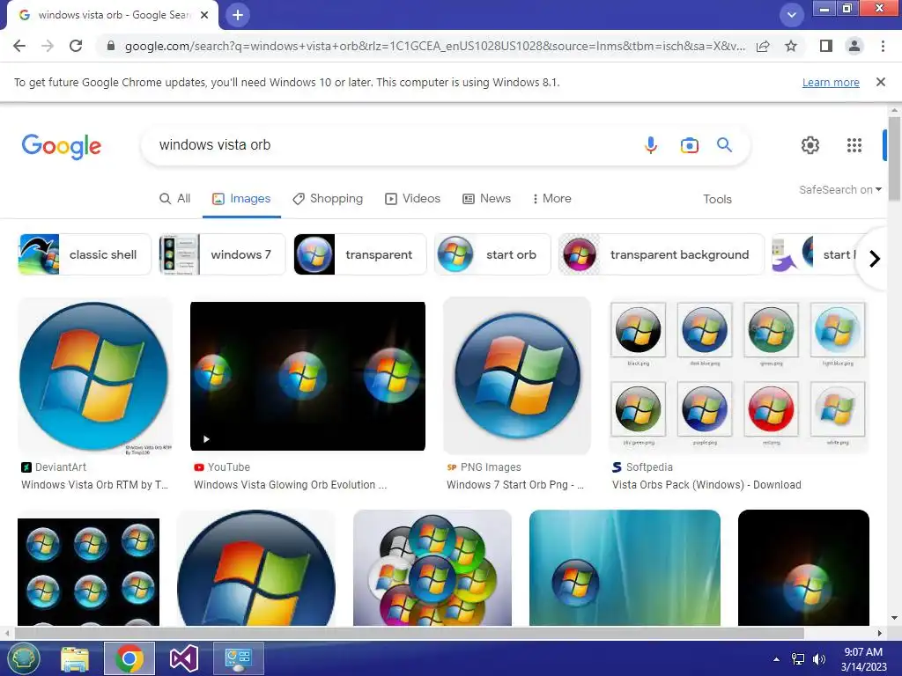Open Google quick settings gear
This screenshot has height=676, width=902.
click(810, 145)
